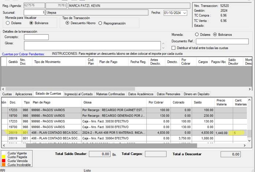Click the Pagos/Abc column header
Viewport: 255px width, 172px height.
click(x=218, y=62)
